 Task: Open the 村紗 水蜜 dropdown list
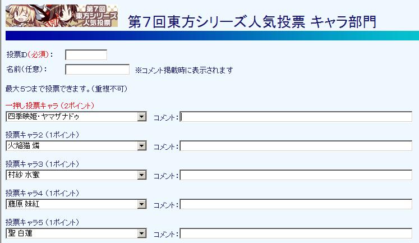tap(76, 175)
